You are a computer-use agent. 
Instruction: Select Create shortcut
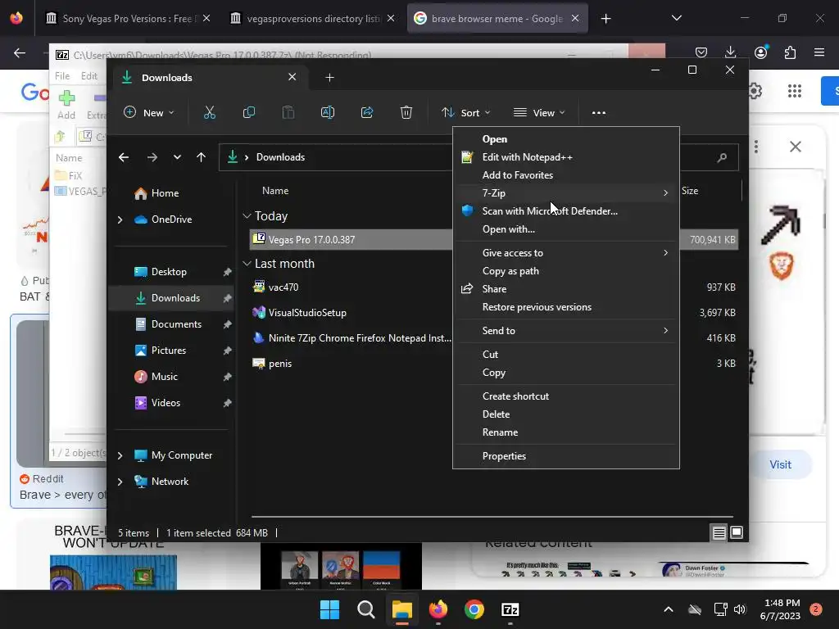(x=566, y=396)
